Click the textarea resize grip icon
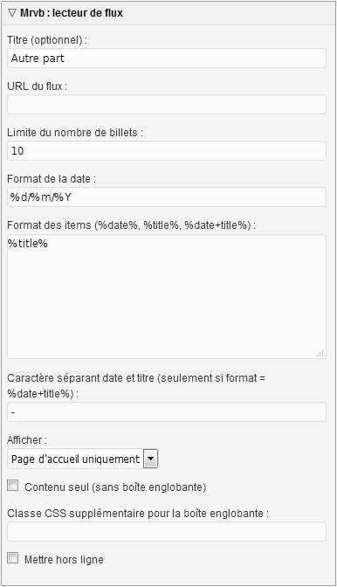Screen dimensions: 337x587 click(x=320, y=353)
